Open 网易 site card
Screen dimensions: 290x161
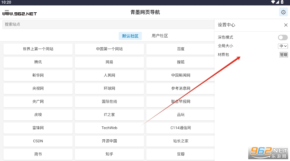point(109,62)
